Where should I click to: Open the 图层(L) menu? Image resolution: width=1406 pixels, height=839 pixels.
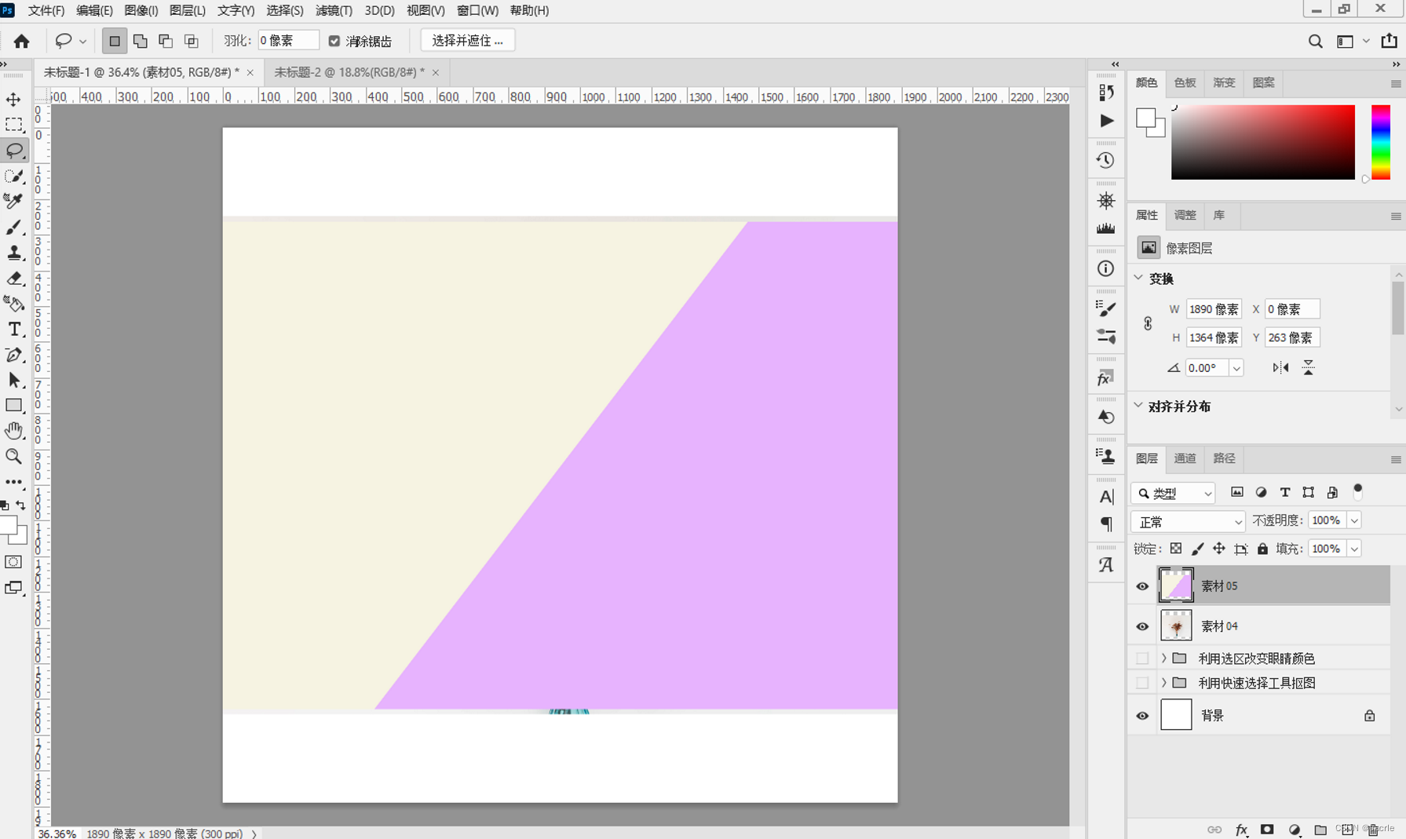pos(188,10)
